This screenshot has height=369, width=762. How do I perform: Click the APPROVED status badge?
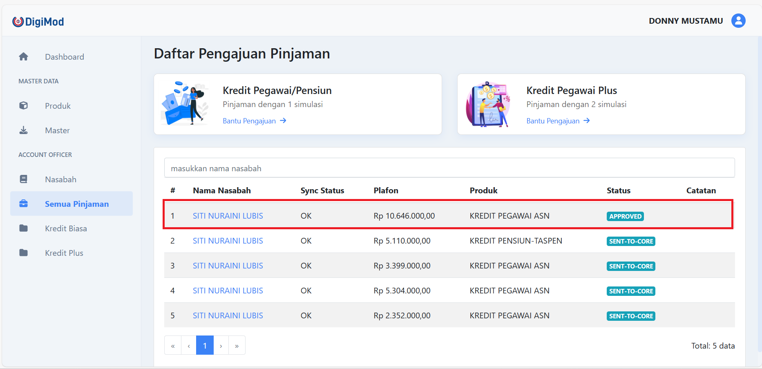(x=625, y=217)
